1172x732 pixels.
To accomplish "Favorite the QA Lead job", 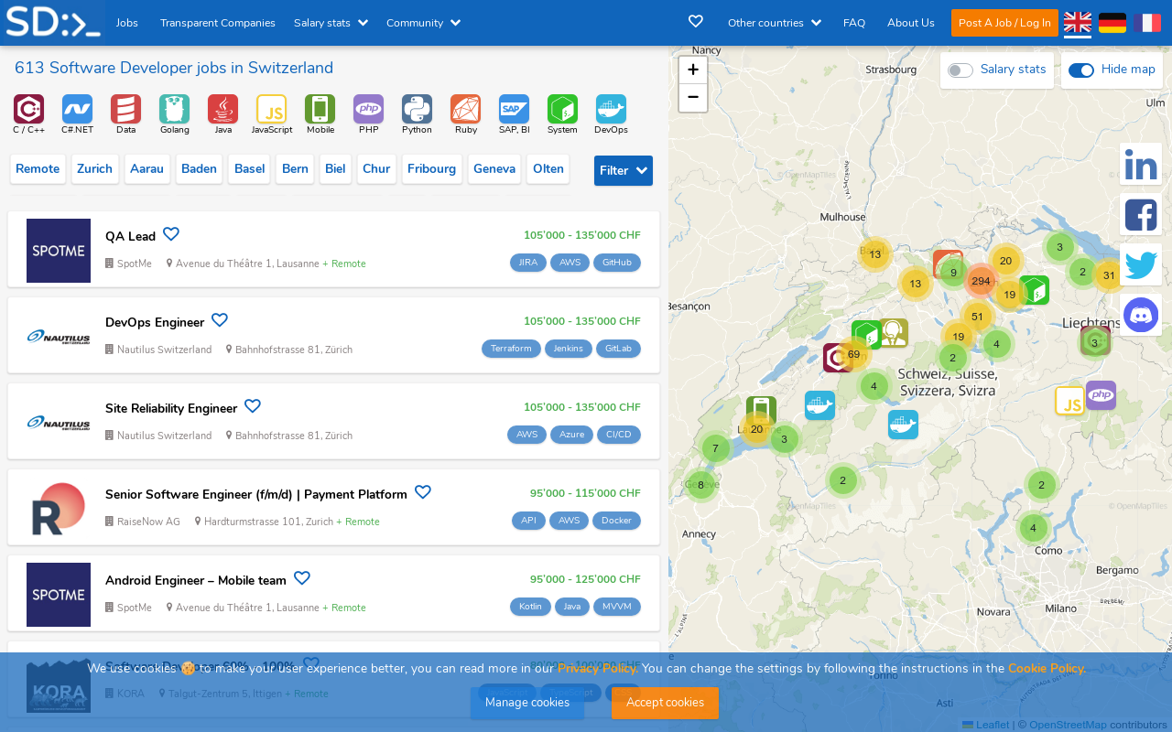I will pyautogui.click(x=171, y=234).
